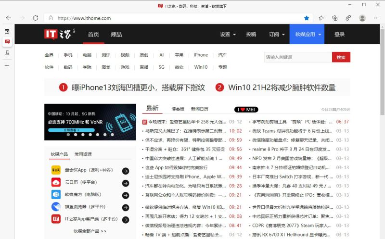Open the Win10 category link
This screenshot has height=239, width=385.
[x=201, y=67]
